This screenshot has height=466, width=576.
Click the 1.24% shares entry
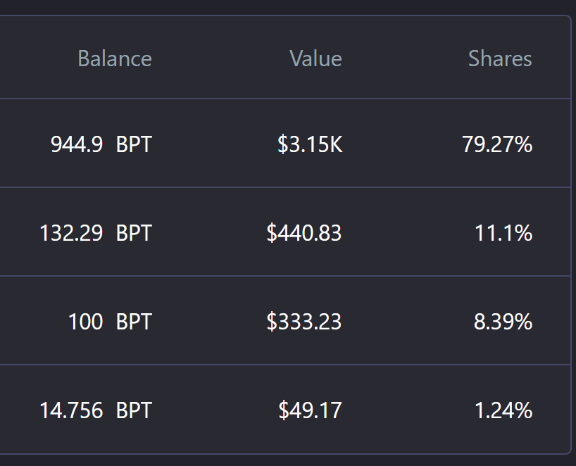(504, 410)
